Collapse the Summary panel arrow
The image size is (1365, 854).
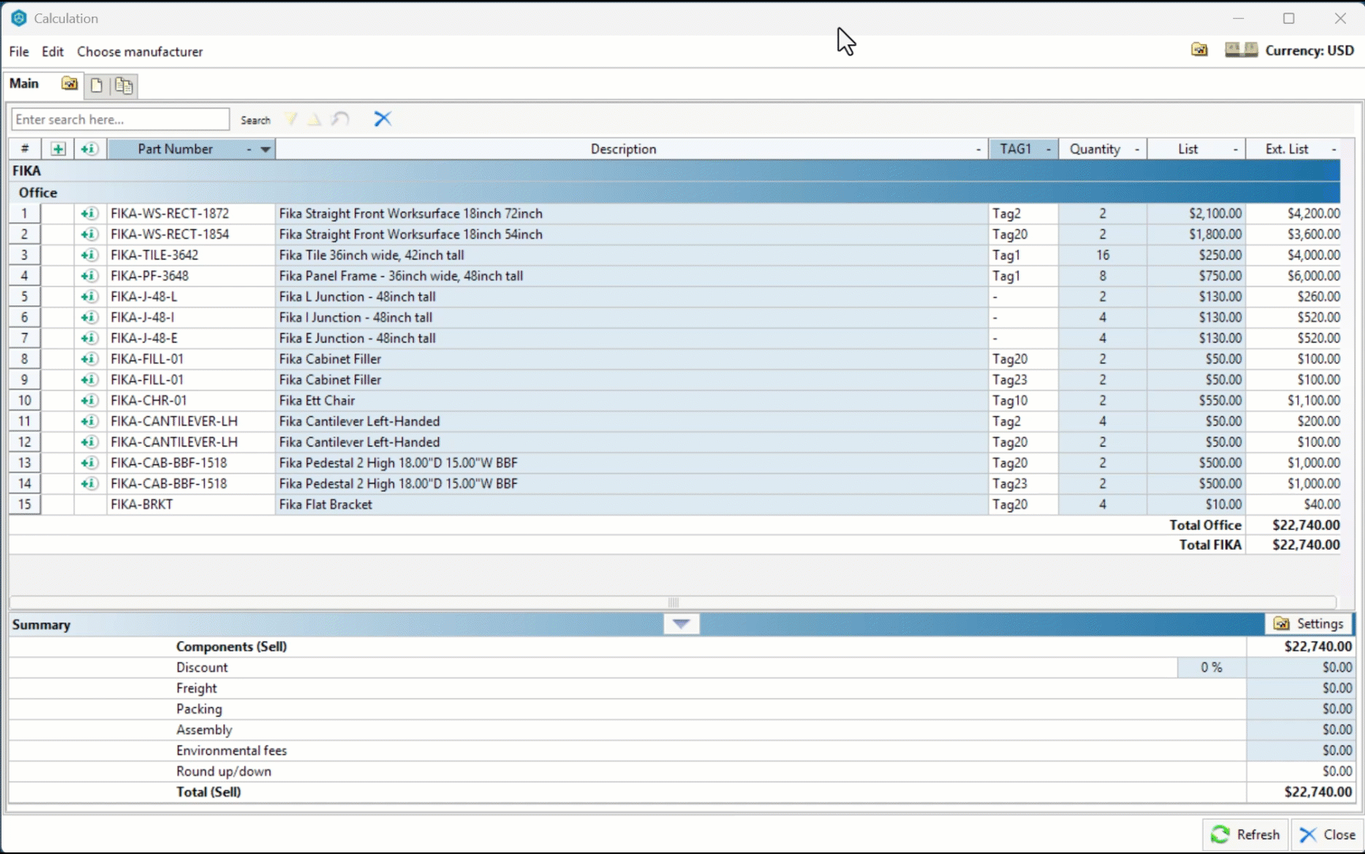pyautogui.click(x=681, y=625)
